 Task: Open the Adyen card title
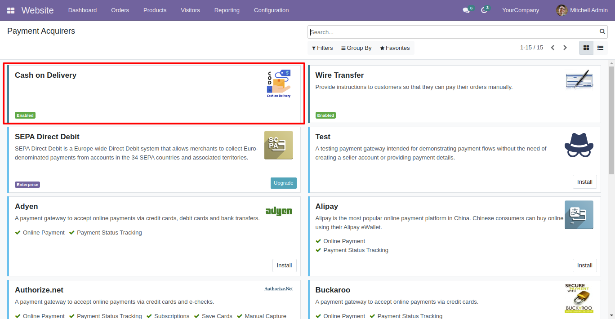point(27,206)
